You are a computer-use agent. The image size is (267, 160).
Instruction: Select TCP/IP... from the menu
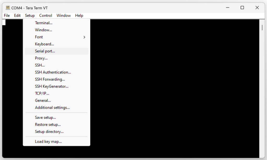point(42,93)
